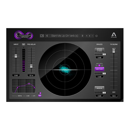Enable the Apogee Studio space

point(99,50)
